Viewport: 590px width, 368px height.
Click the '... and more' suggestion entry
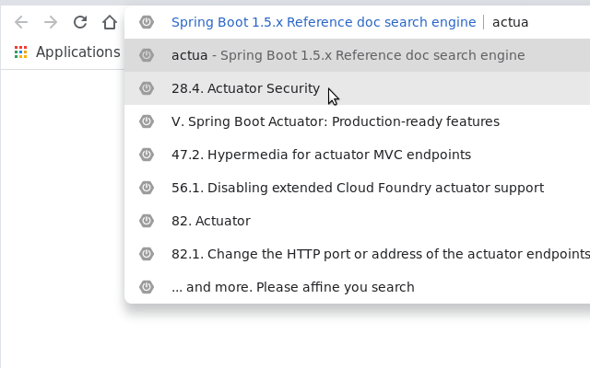pos(293,287)
